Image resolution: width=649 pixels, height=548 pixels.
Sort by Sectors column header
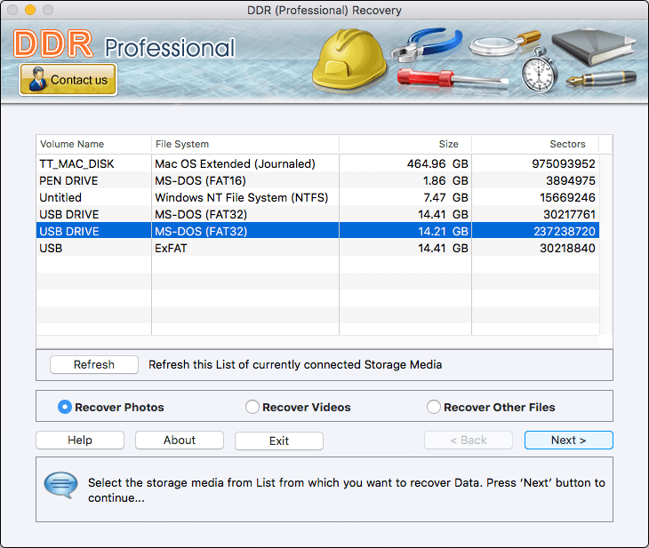tap(535, 144)
